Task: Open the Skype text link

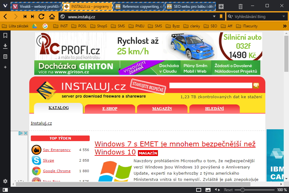Action: (49, 160)
